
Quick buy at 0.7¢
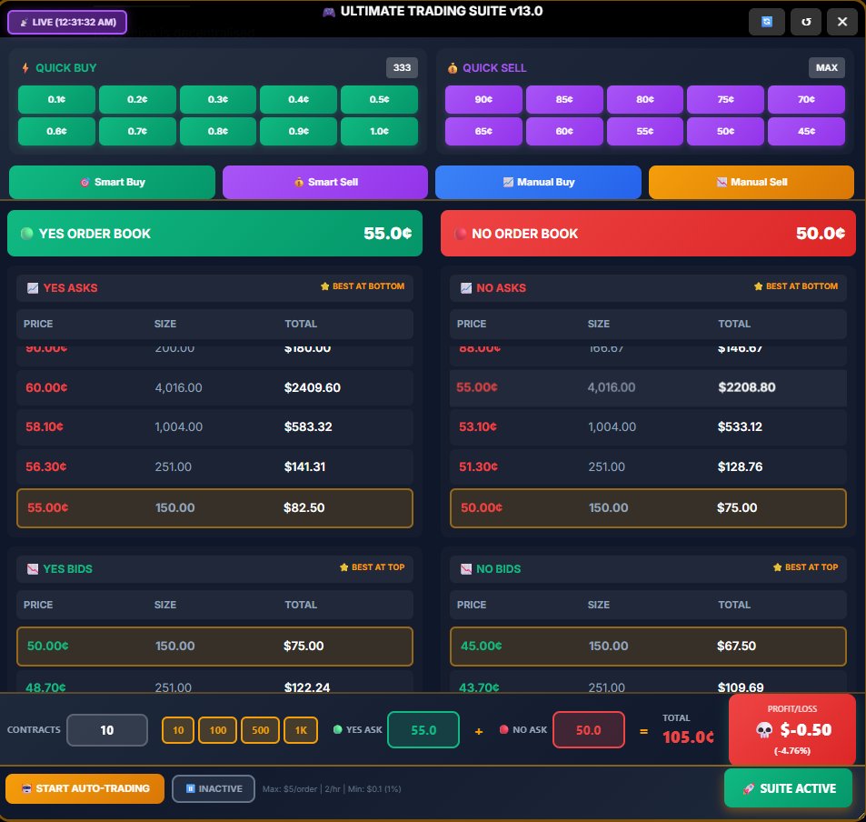click(137, 132)
